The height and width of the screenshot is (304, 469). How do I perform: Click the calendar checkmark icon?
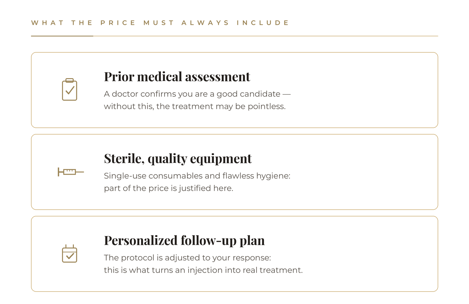tap(69, 253)
